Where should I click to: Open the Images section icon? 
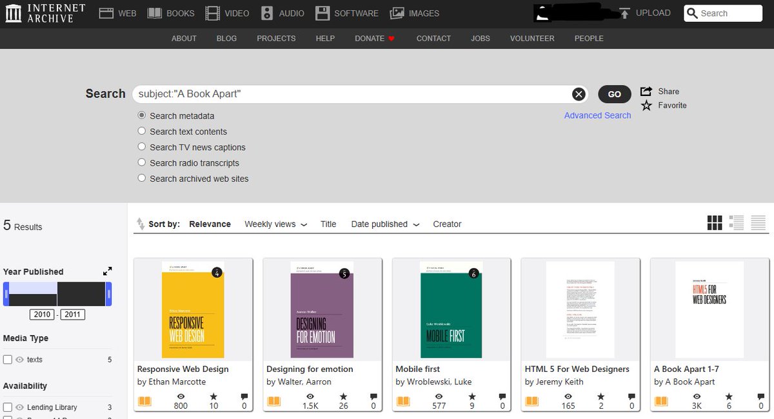click(x=397, y=13)
